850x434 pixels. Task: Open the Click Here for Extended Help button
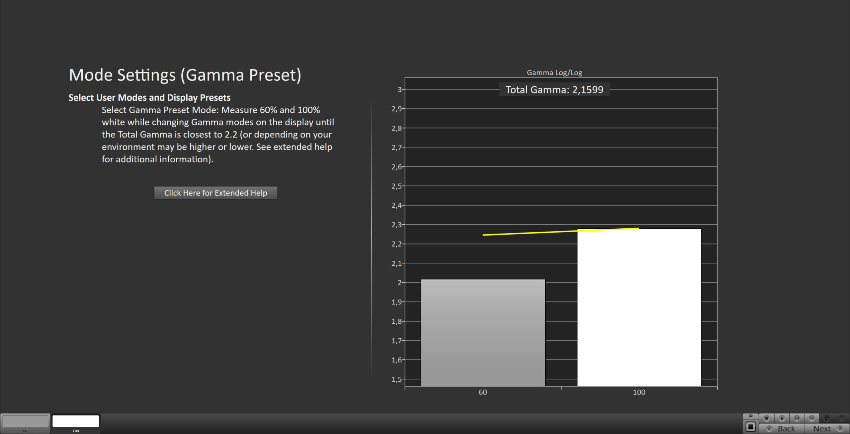[x=216, y=193]
